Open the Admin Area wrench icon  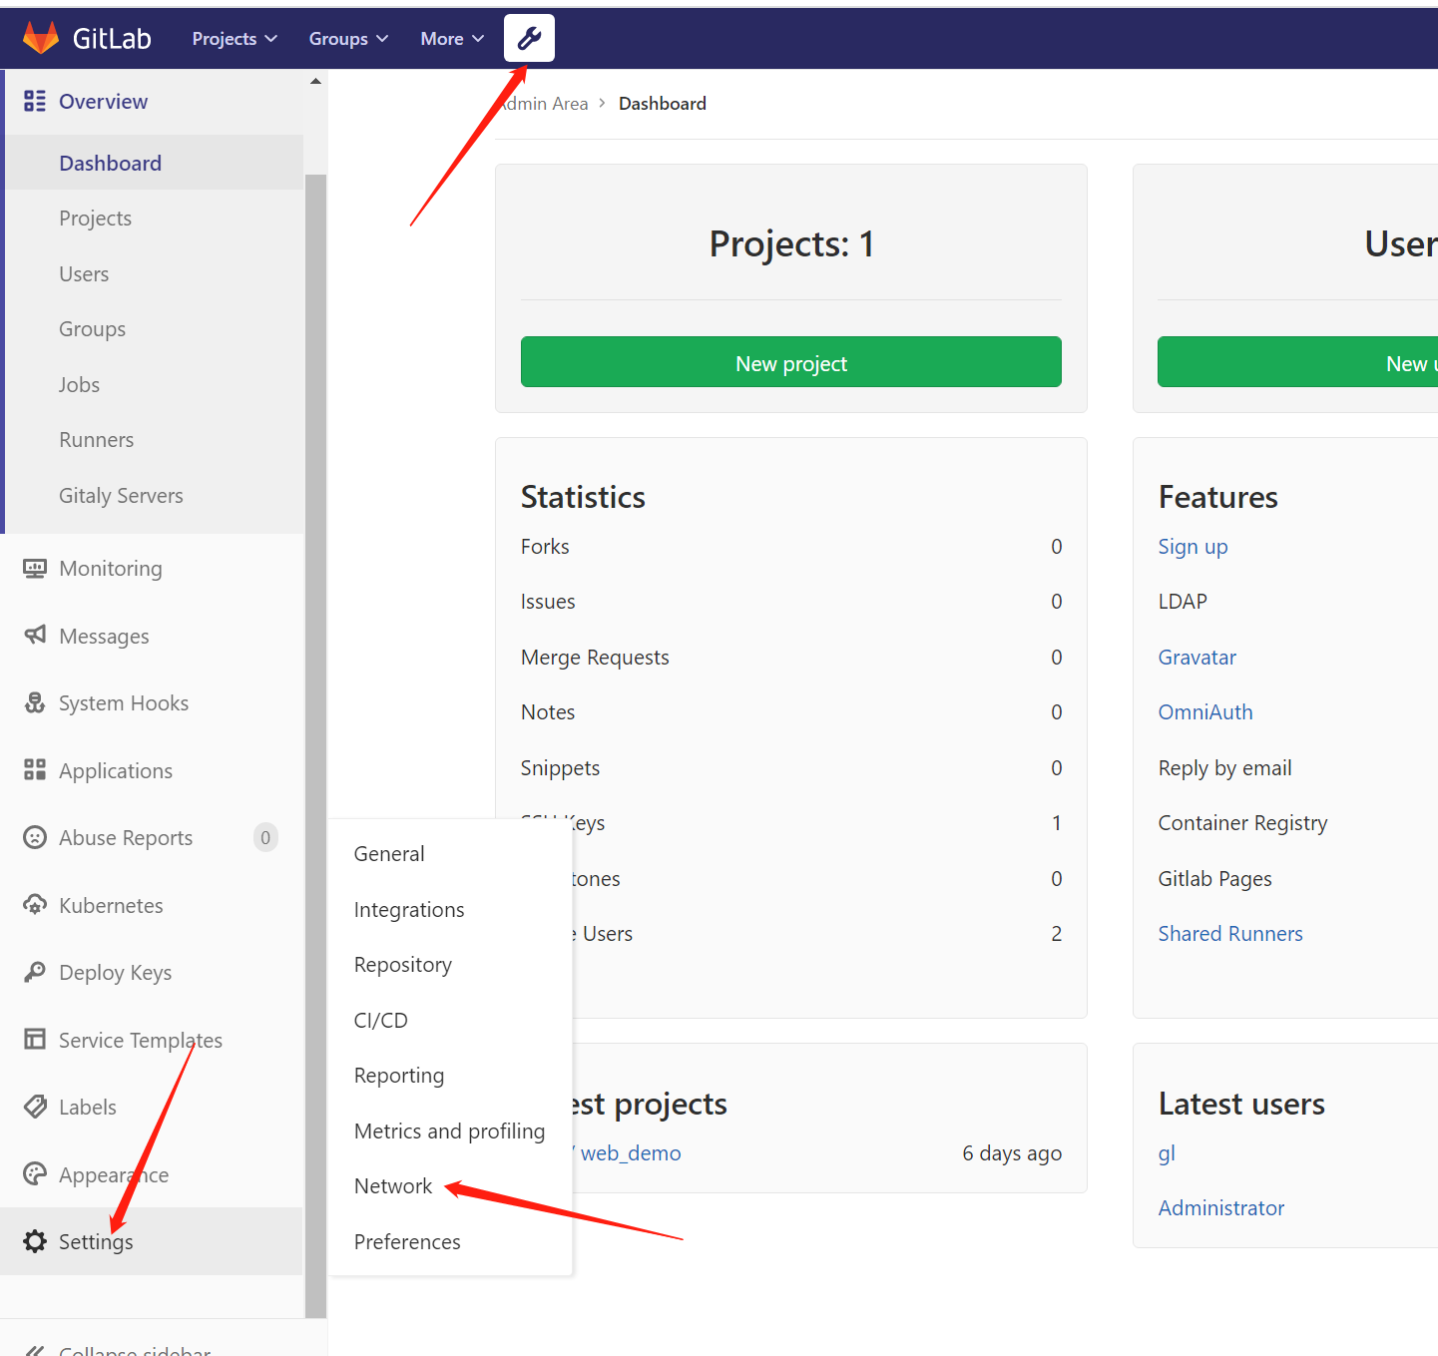tap(529, 38)
